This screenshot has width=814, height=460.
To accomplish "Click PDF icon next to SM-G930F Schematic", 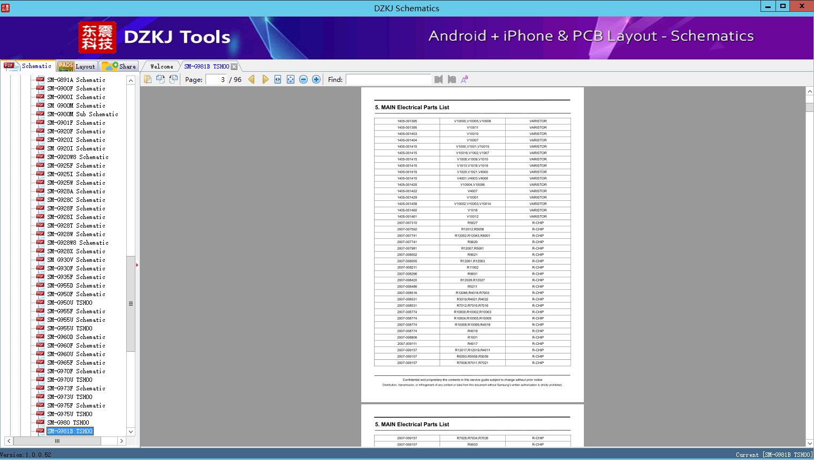I will 40,268.
